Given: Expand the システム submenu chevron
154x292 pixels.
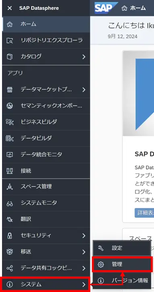Looking at the screenshot, I should pyautogui.click(x=84, y=284).
